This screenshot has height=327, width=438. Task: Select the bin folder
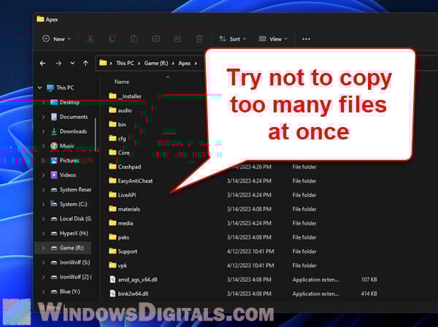pyautogui.click(x=118, y=124)
